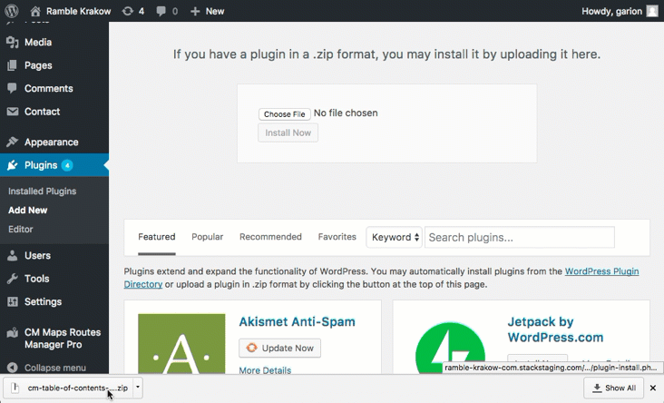Click the New content menu

[x=215, y=12]
